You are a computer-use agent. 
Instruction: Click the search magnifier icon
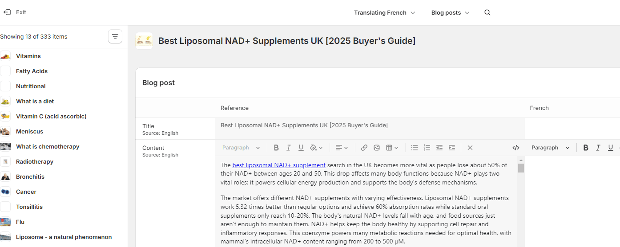(487, 12)
